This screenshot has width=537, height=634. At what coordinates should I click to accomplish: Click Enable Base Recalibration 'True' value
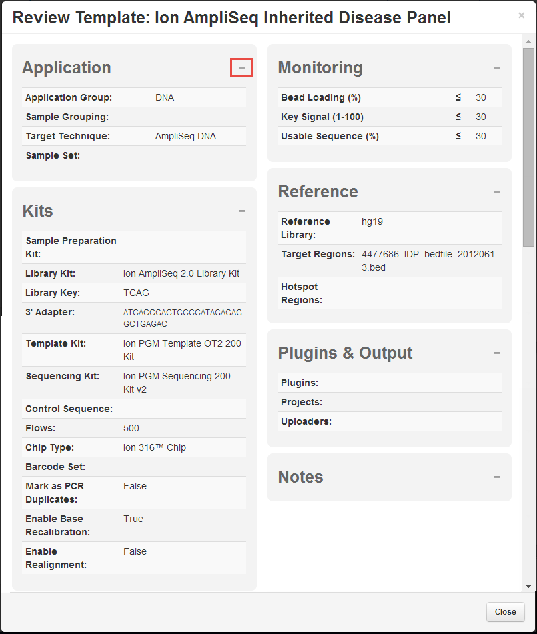(133, 519)
